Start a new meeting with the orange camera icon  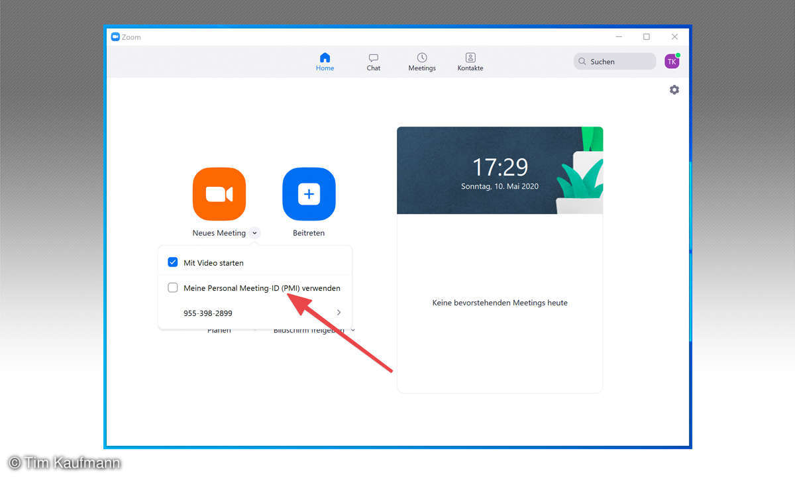coord(219,194)
